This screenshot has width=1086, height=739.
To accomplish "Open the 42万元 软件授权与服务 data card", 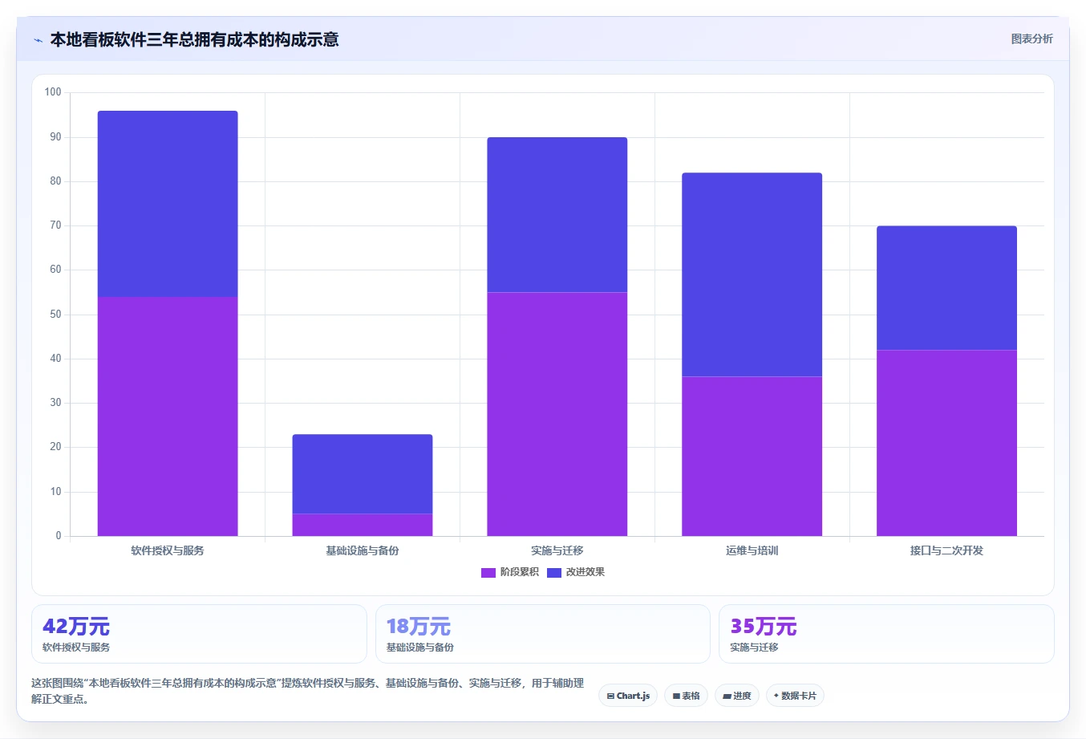I will pyautogui.click(x=199, y=634).
